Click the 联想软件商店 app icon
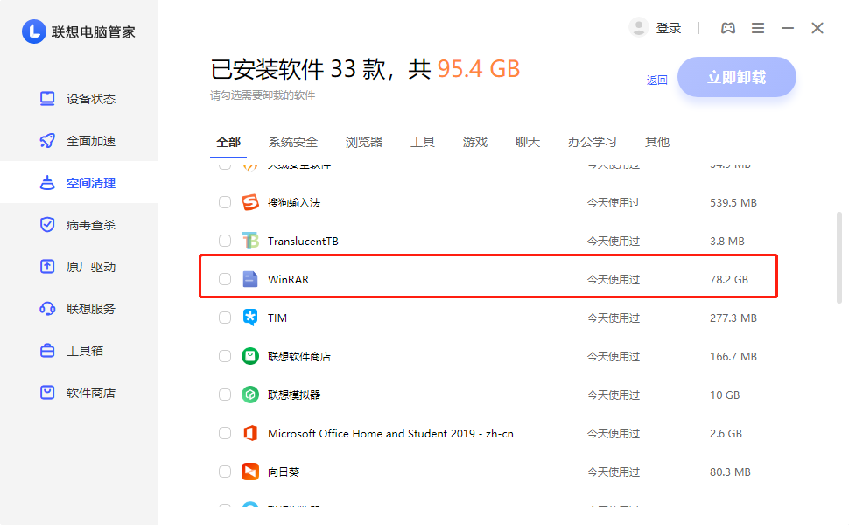This screenshot has width=849, height=525. coord(250,356)
